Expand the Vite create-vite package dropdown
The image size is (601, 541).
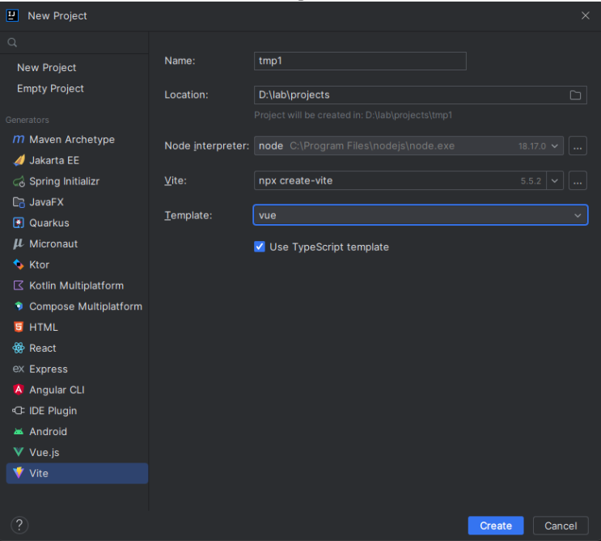tap(555, 180)
